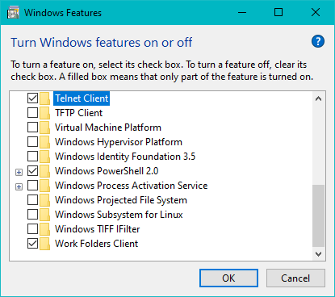This screenshot has height=297, width=335.
Task: Select Windows Projected File System label
Action: point(121,200)
